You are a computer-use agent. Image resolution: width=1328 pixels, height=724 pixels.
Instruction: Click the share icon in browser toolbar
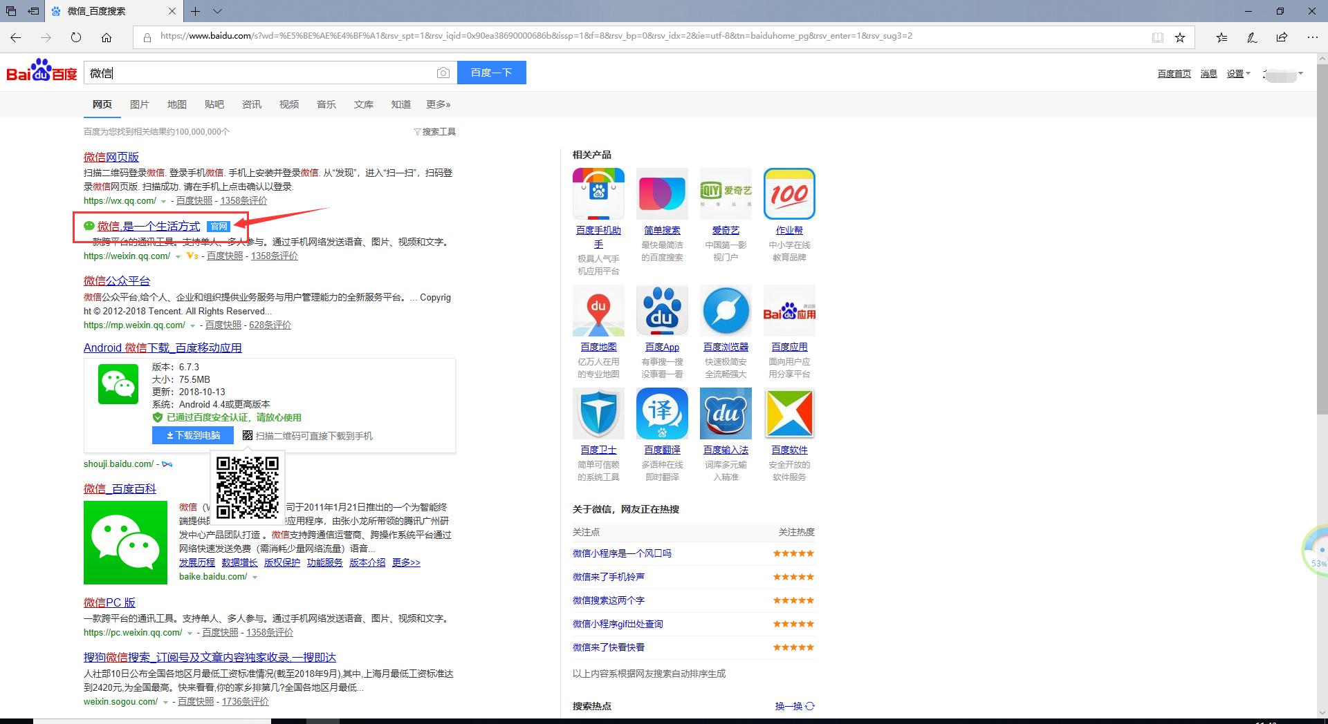pyautogui.click(x=1282, y=37)
